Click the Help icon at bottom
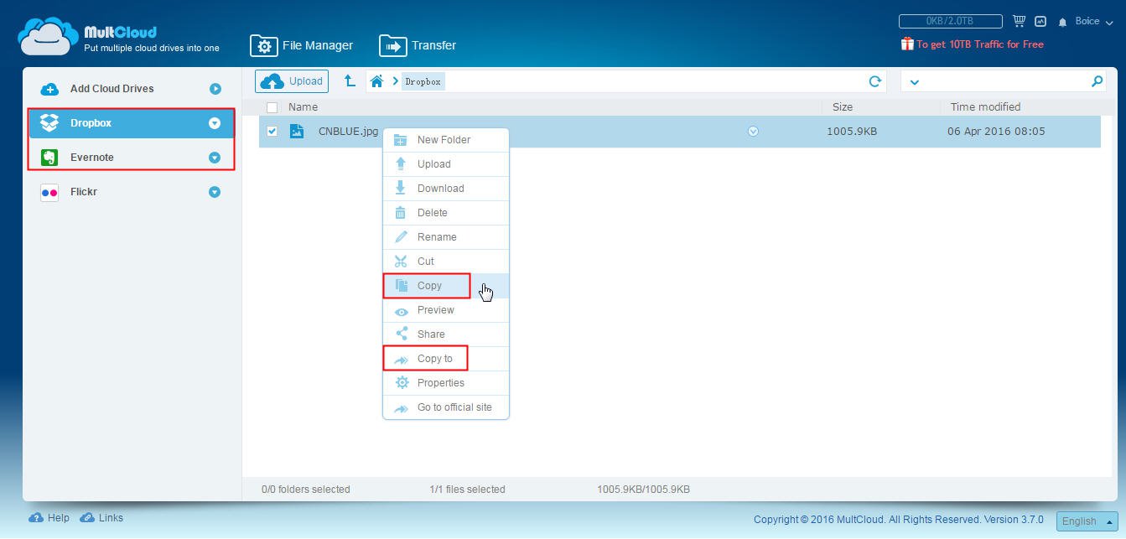 [36, 518]
